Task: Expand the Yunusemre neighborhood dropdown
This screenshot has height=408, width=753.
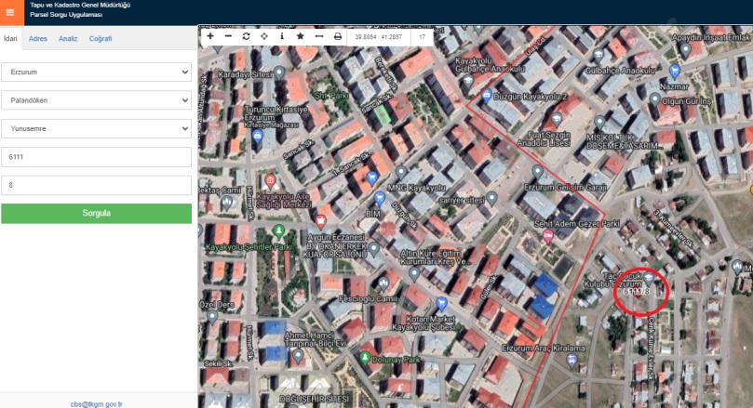Action: coord(96,128)
